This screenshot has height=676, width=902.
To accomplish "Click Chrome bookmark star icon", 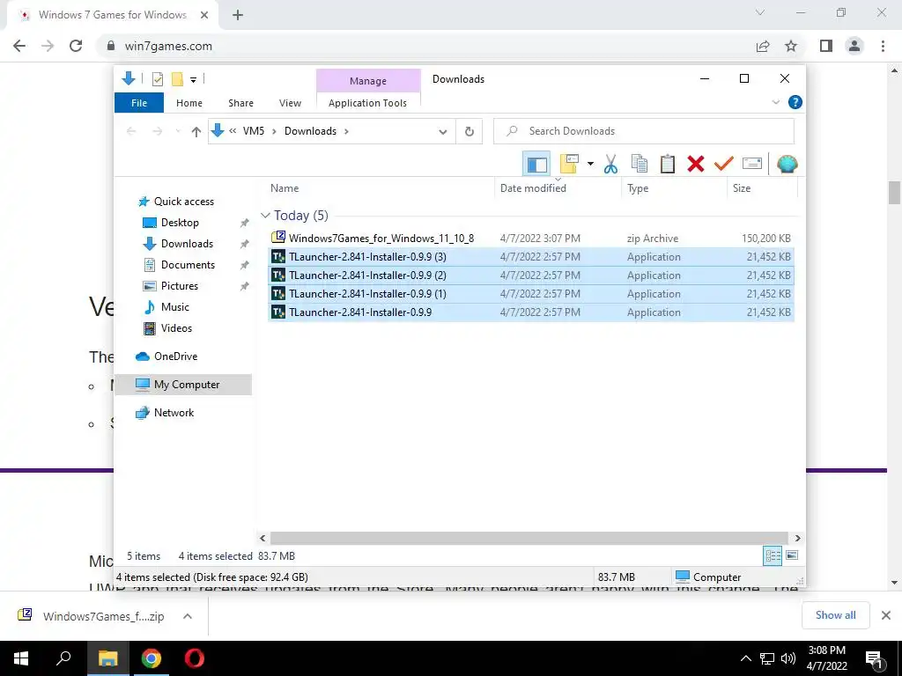I will (x=791, y=46).
